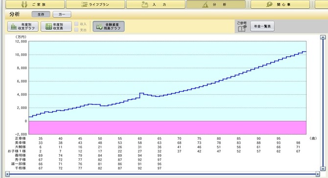Click the life plan list icon

(84, 4)
